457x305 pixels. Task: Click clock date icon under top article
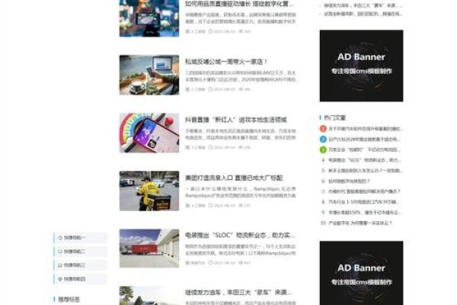pos(210,31)
